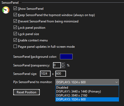Disable Prevent SensorPanel from being minimized
124x106 pixels.
[15, 21]
